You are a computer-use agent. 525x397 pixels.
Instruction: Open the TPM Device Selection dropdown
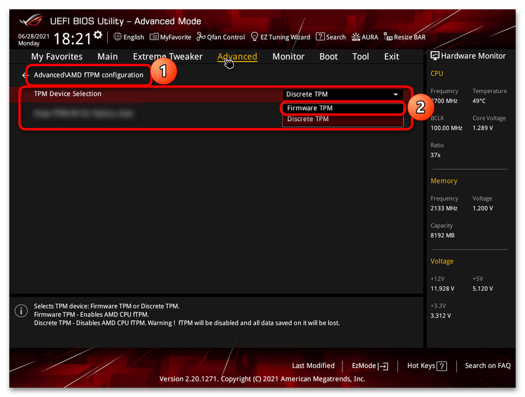click(x=342, y=94)
